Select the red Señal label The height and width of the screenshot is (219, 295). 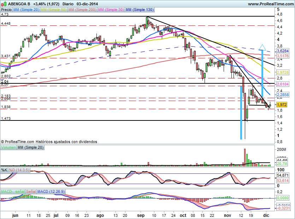click(31, 191)
